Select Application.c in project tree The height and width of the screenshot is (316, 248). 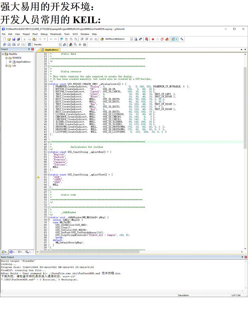click(24, 62)
